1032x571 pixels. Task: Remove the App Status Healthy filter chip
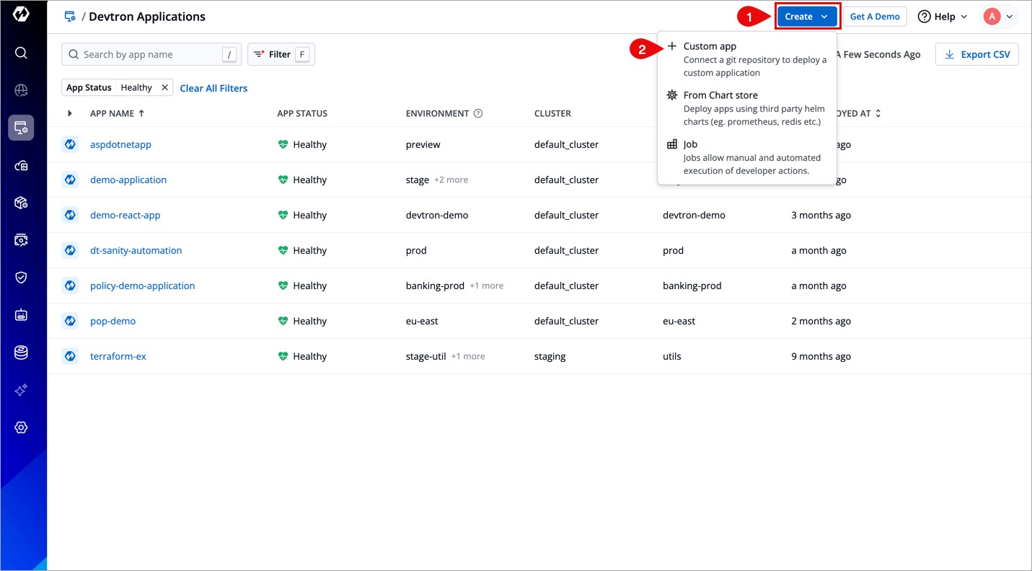(x=164, y=88)
